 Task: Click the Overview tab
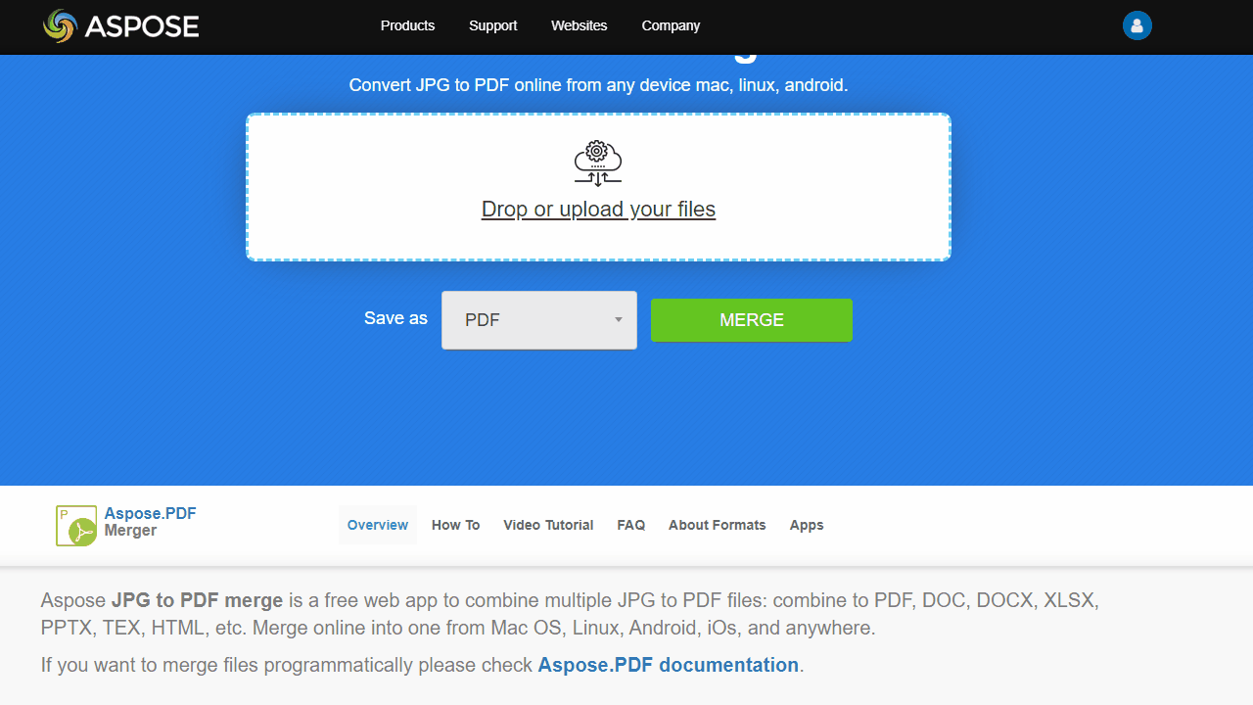pos(378,525)
